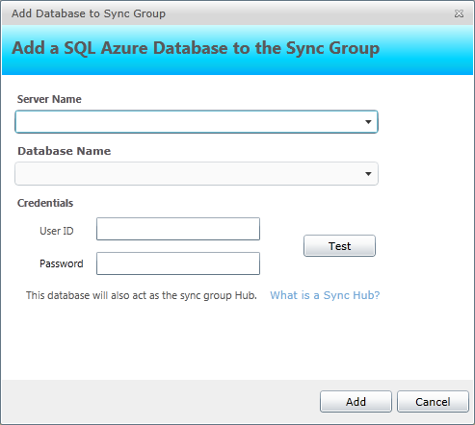Click the Database Name label

click(x=65, y=151)
